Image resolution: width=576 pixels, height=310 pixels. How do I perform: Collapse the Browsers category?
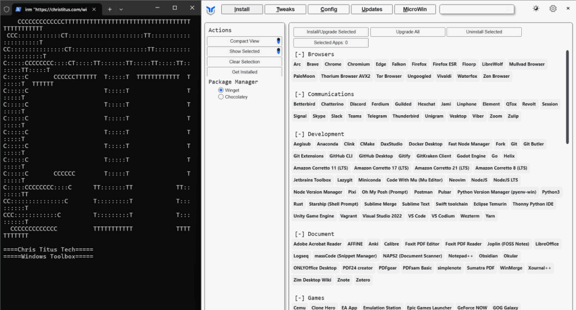pos(300,54)
